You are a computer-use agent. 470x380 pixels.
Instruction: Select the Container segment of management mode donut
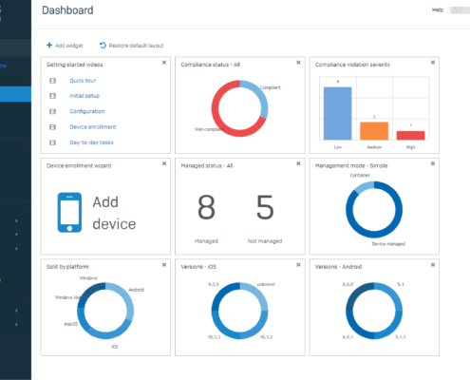click(x=363, y=186)
